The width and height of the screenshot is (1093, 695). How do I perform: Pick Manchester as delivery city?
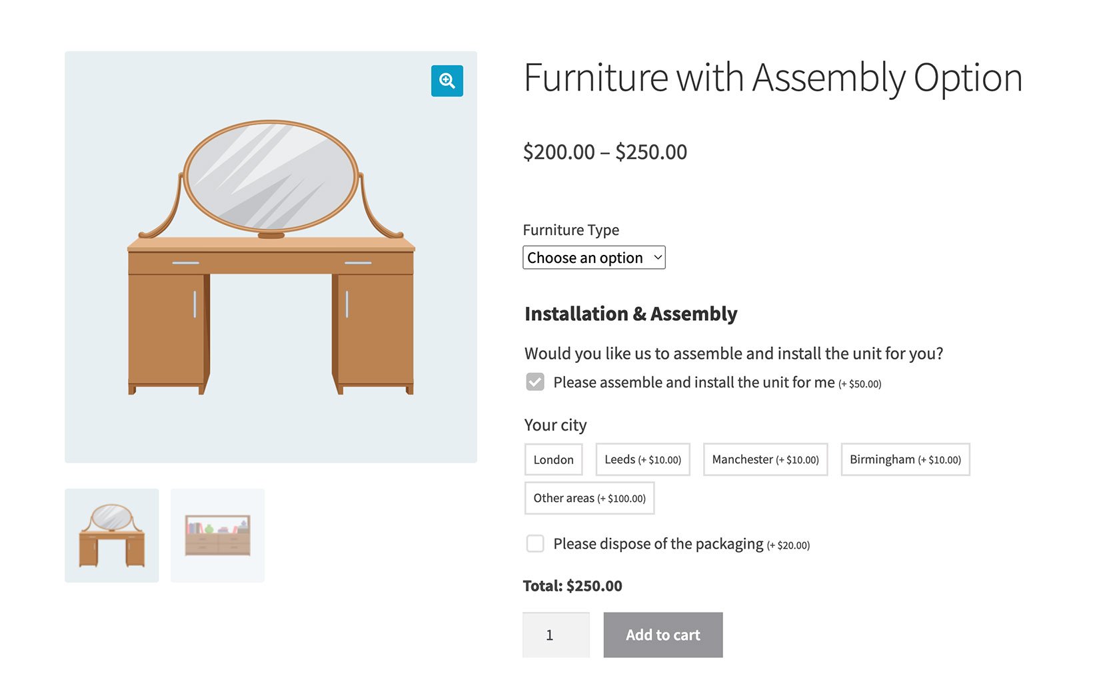(764, 459)
